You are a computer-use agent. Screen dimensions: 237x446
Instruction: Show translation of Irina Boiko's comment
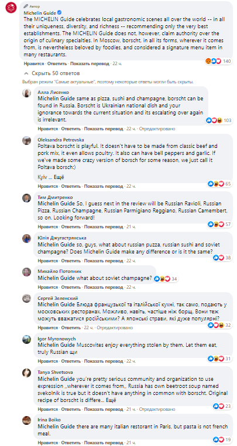coord(104,443)
